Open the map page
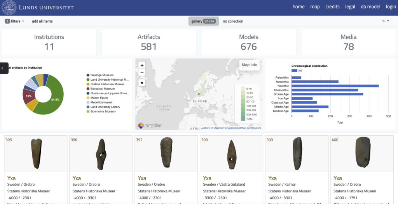 [x=315, y=7]
